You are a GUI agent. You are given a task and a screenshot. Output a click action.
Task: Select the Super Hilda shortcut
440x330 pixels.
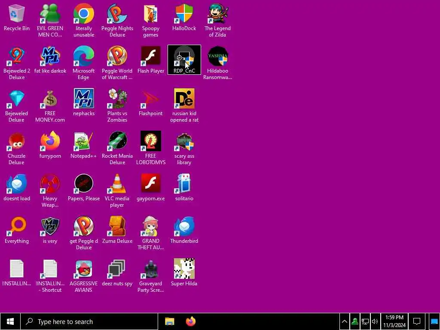184,273
